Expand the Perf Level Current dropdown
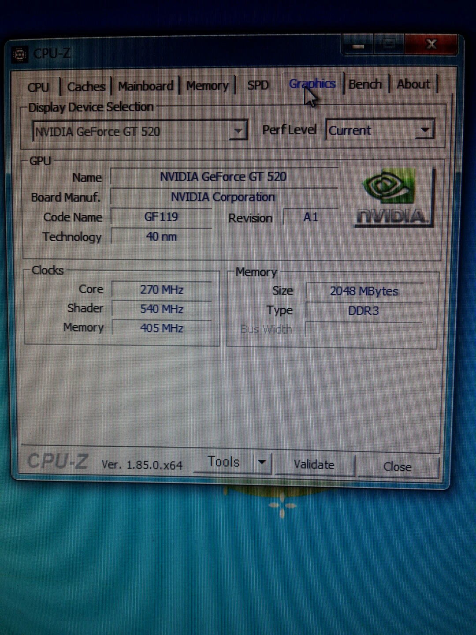The width and height of the screenshot is (476, 635). (380, 130)
